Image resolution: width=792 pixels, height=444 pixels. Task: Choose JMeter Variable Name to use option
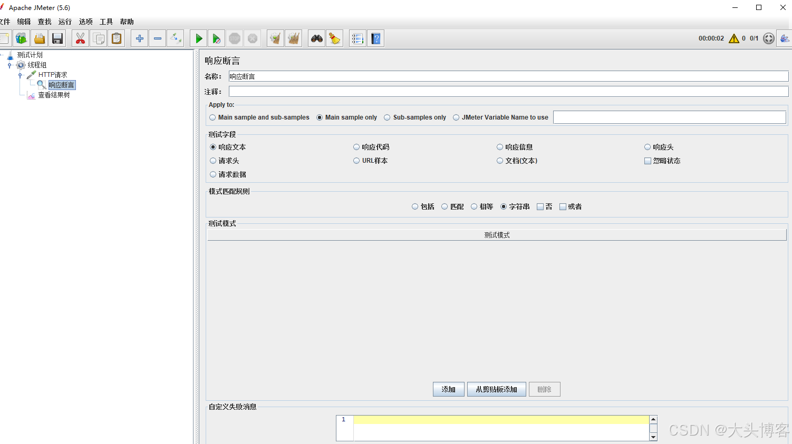click(501, 117)
